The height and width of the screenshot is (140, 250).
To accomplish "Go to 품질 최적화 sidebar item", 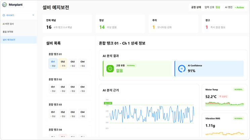I will (8, 32).
